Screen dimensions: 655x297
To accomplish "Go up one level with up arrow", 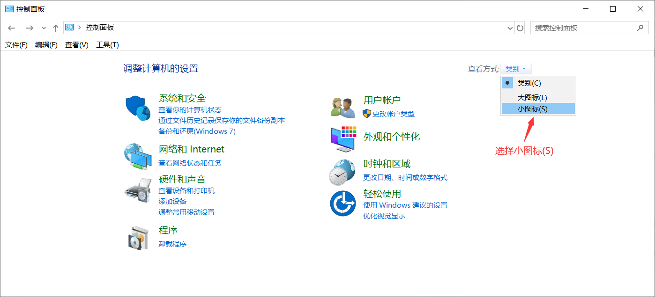I will [x=56, y=28].
